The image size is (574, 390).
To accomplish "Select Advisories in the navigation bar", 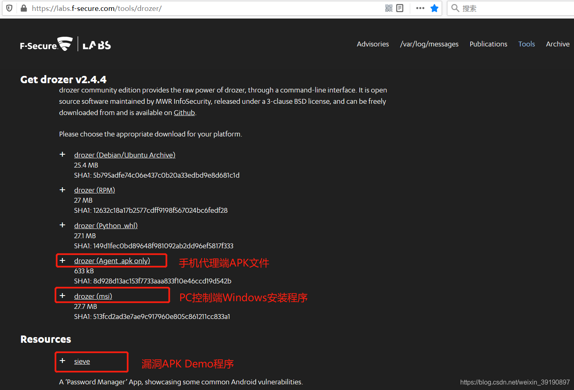I will [372, 44].
